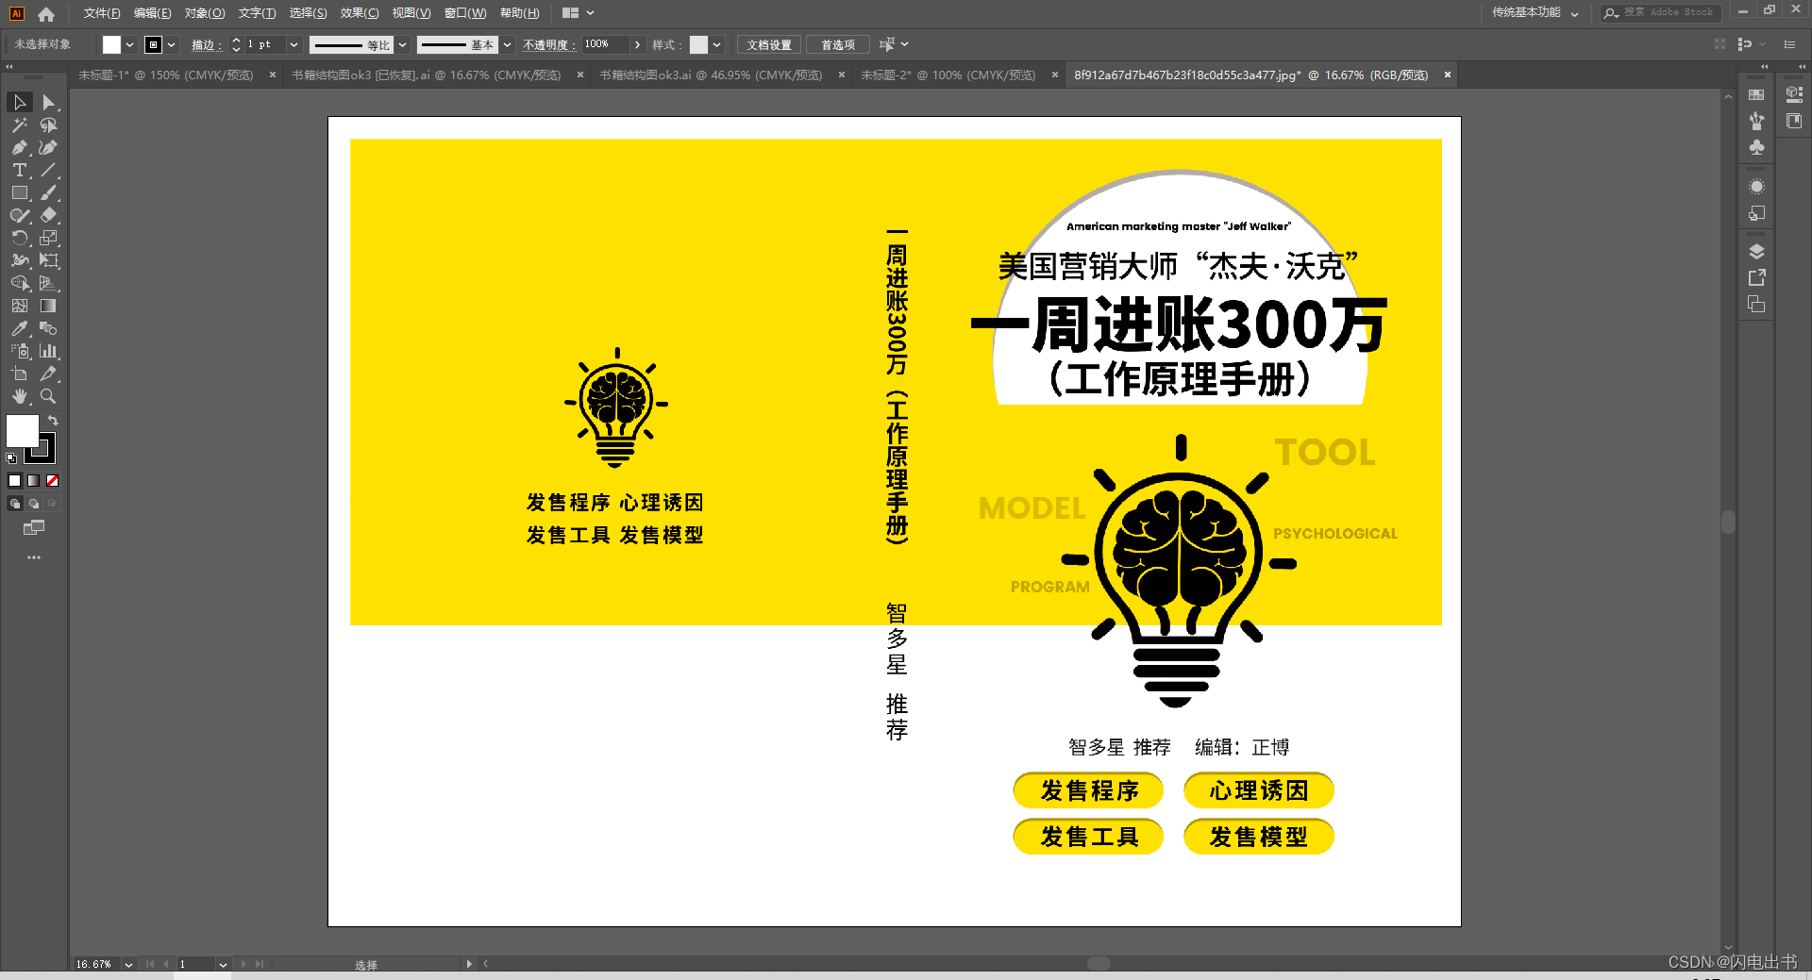Select the Rectangle tool
This screenshot has width=1812, height=980.
(20, 192)
